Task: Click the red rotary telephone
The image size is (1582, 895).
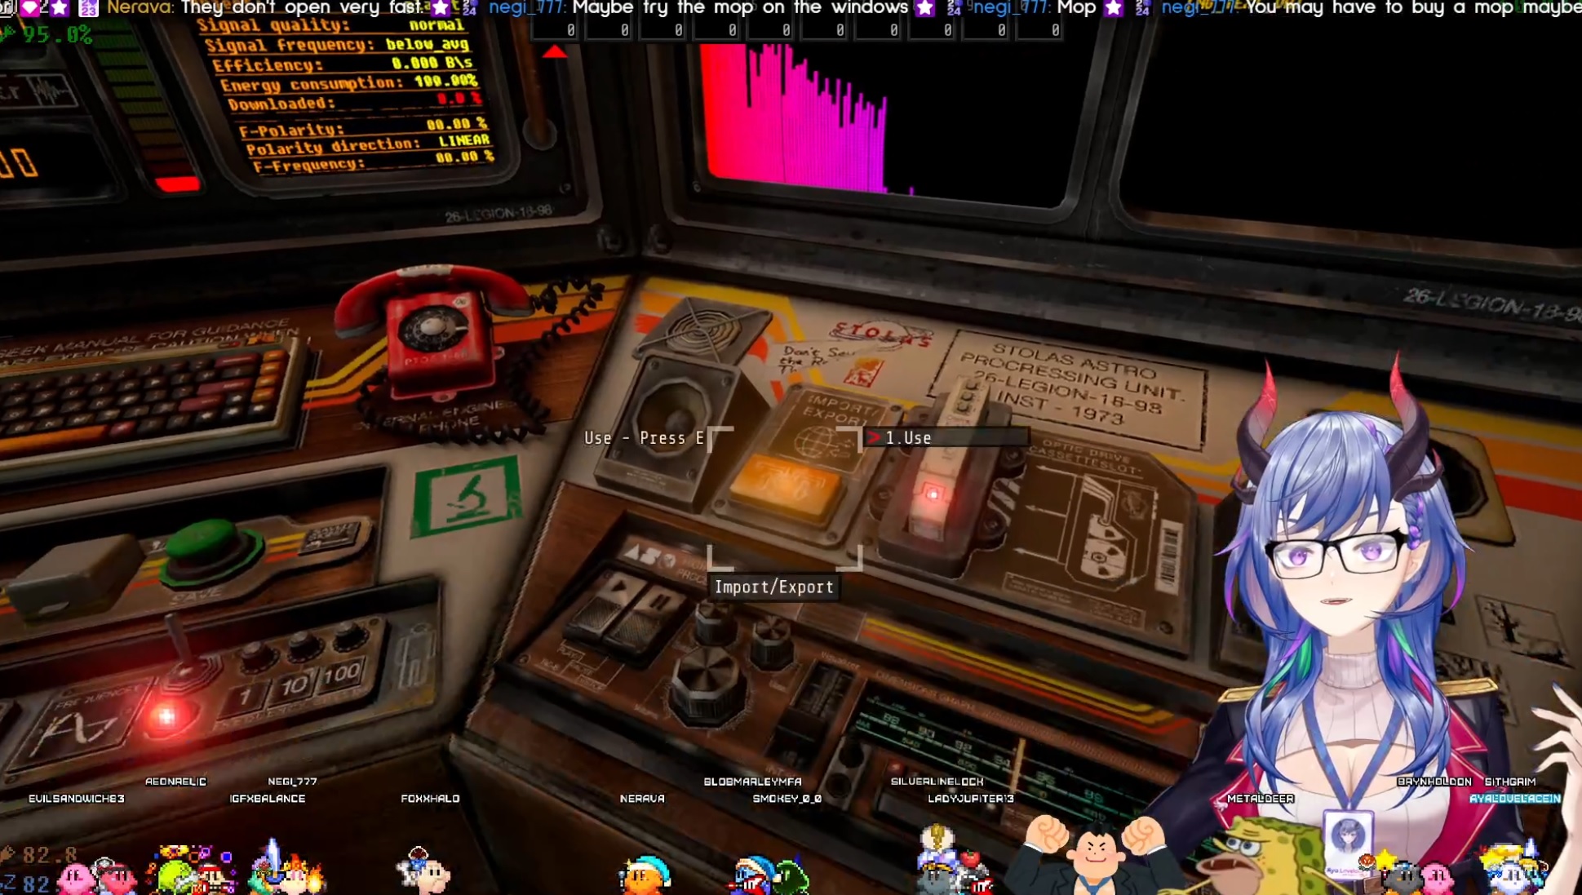Action: pos(436,330)
